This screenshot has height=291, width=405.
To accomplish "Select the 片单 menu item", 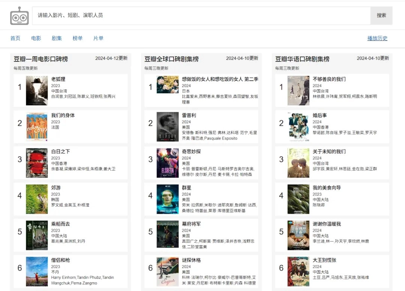I will [x=98, y=38].
